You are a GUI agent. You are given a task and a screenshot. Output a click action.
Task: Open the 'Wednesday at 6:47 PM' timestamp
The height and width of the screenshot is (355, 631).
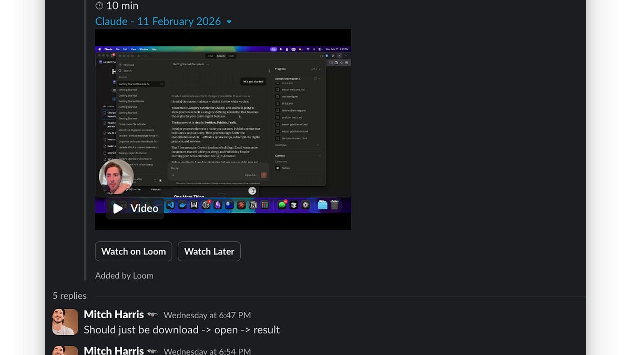[207, 315]
